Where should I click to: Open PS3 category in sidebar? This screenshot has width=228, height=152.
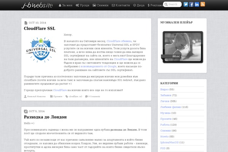coord(163,148)
